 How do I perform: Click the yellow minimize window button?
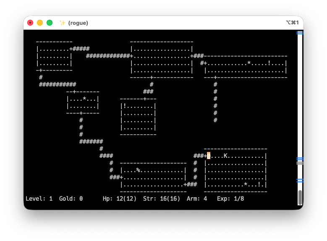(40, 23)
